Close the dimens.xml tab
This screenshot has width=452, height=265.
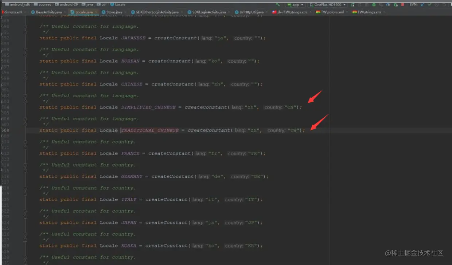point(25,12)
